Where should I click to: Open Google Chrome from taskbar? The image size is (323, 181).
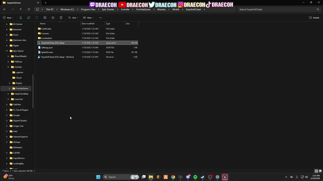point(173,177)
